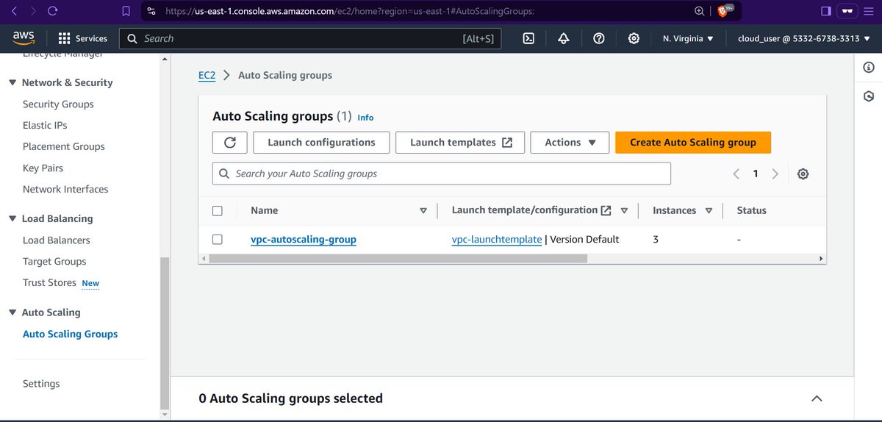Open AWS console settings gear
The image size is (882, 422).
[x=634, y=38]
